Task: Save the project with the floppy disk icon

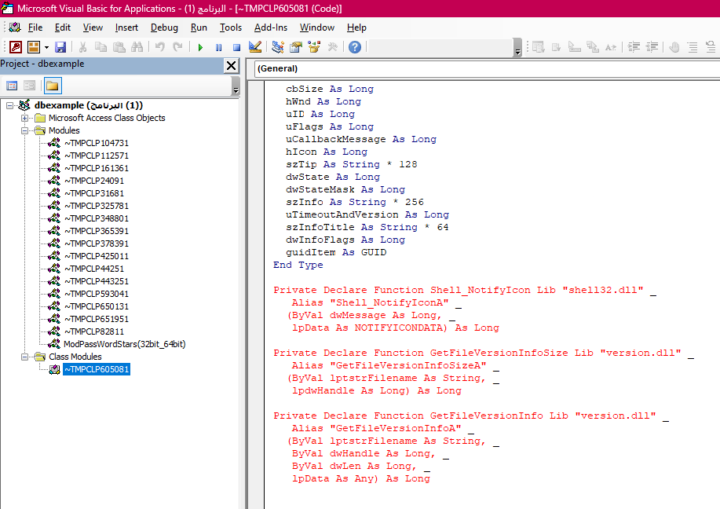Action: click(x=60, y=47)
